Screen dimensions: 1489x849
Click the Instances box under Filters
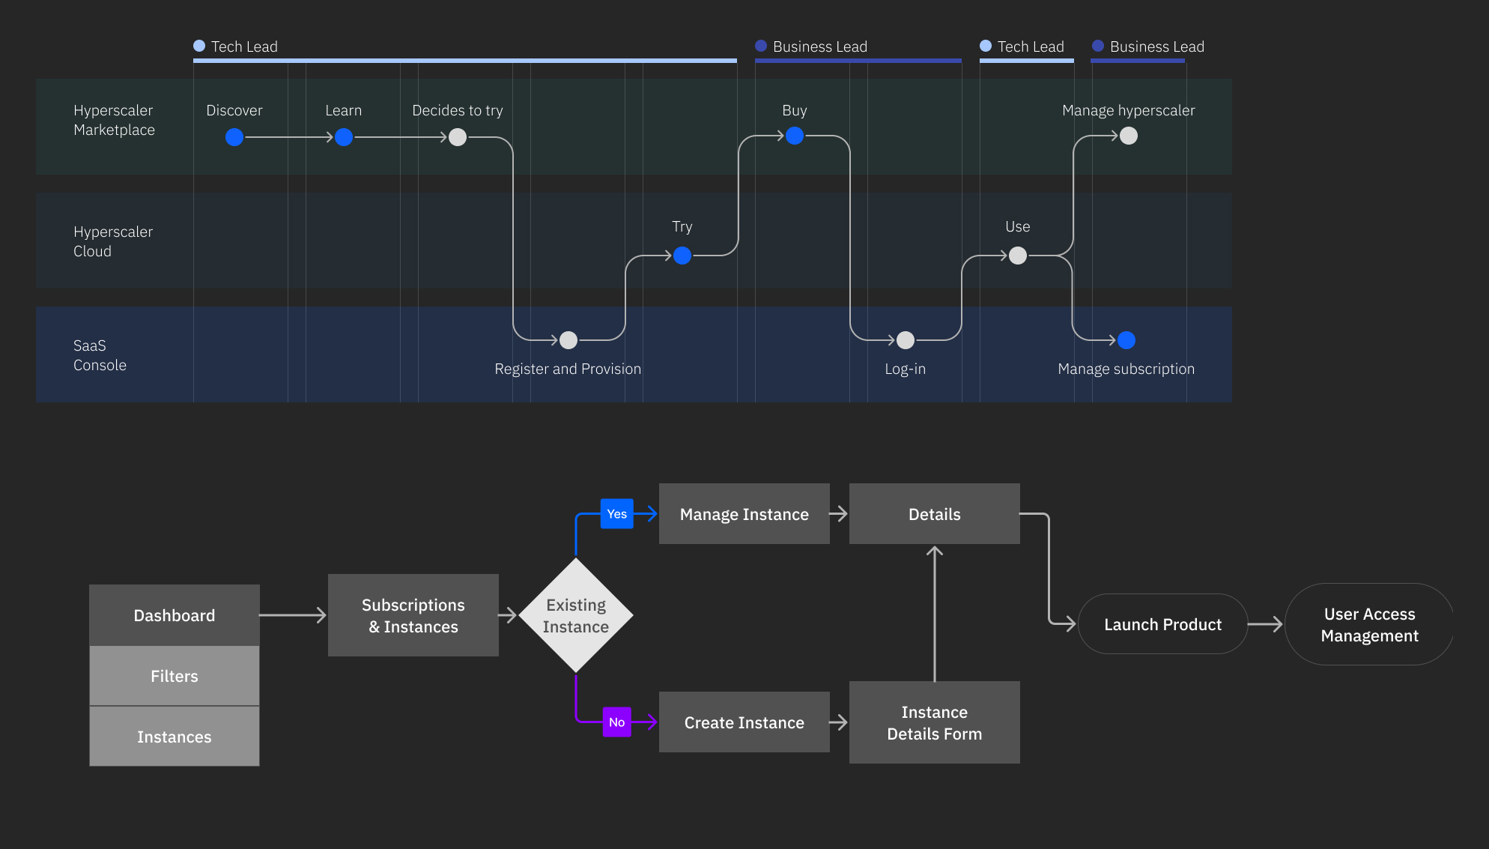pyautogui.click(x=175, y=737)
